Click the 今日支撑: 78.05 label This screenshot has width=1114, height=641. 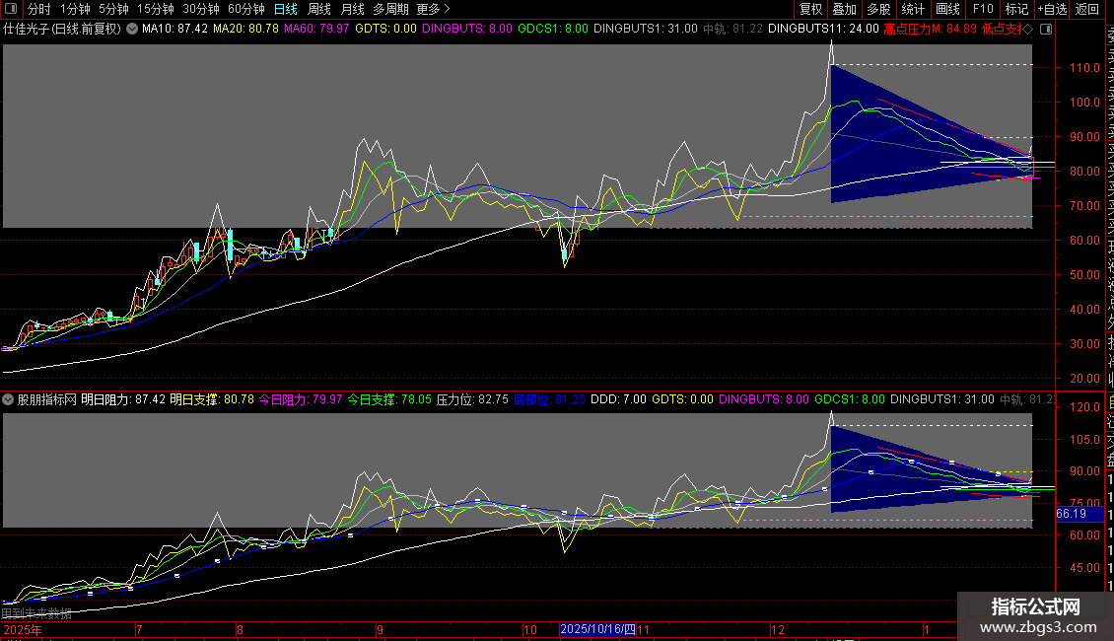[x=389, y=399]
